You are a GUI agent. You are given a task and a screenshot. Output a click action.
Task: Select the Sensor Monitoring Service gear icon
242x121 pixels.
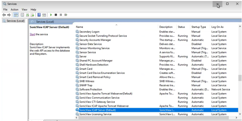pos(77,48)
